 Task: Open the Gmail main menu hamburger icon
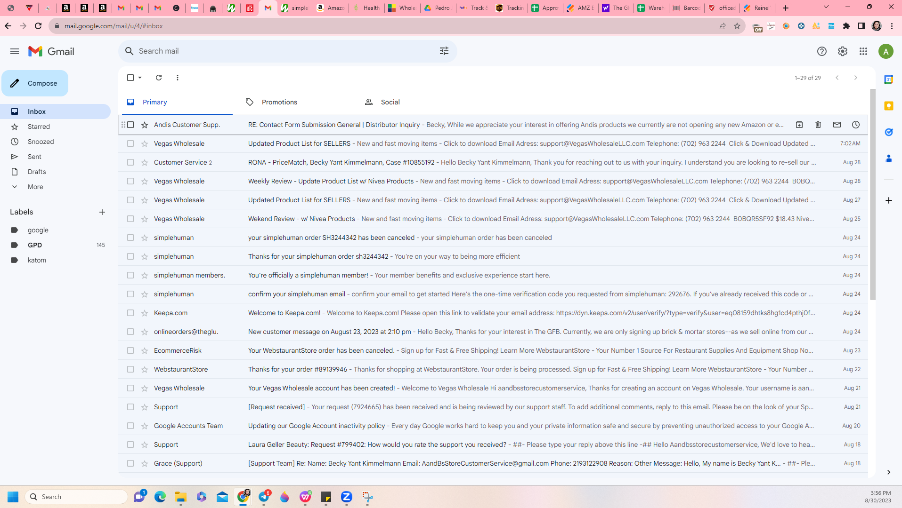click(x=15, y=51)
